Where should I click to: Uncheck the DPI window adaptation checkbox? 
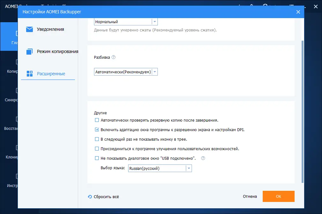(x=97, y=130)
